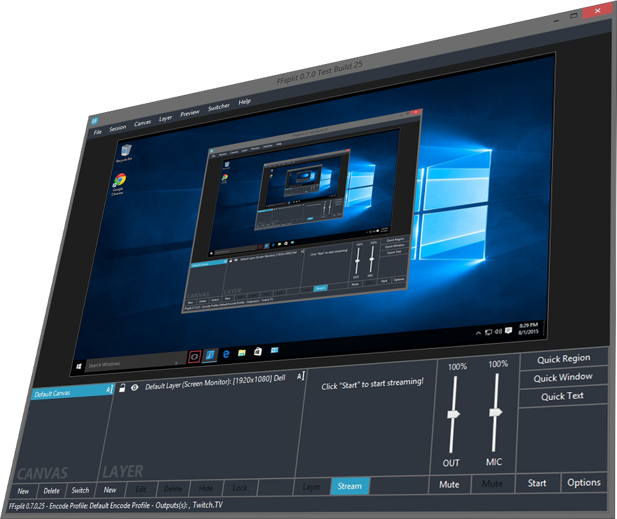Switch to the Stream tab
The image size is (617, 519).
tap(350, 486)
